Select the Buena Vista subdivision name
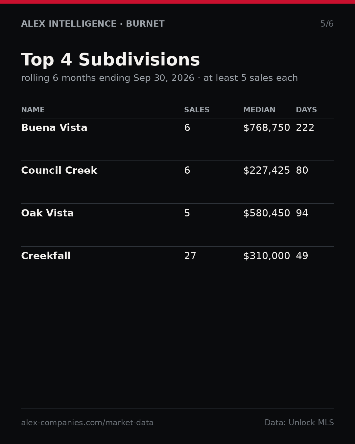 54,128
